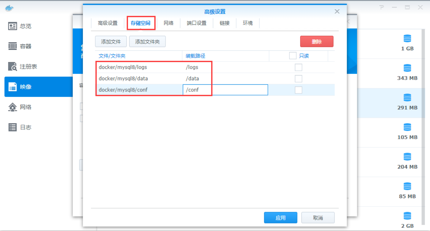
Task: Click the 应用 apply button
Action: (x=280, y=218)
